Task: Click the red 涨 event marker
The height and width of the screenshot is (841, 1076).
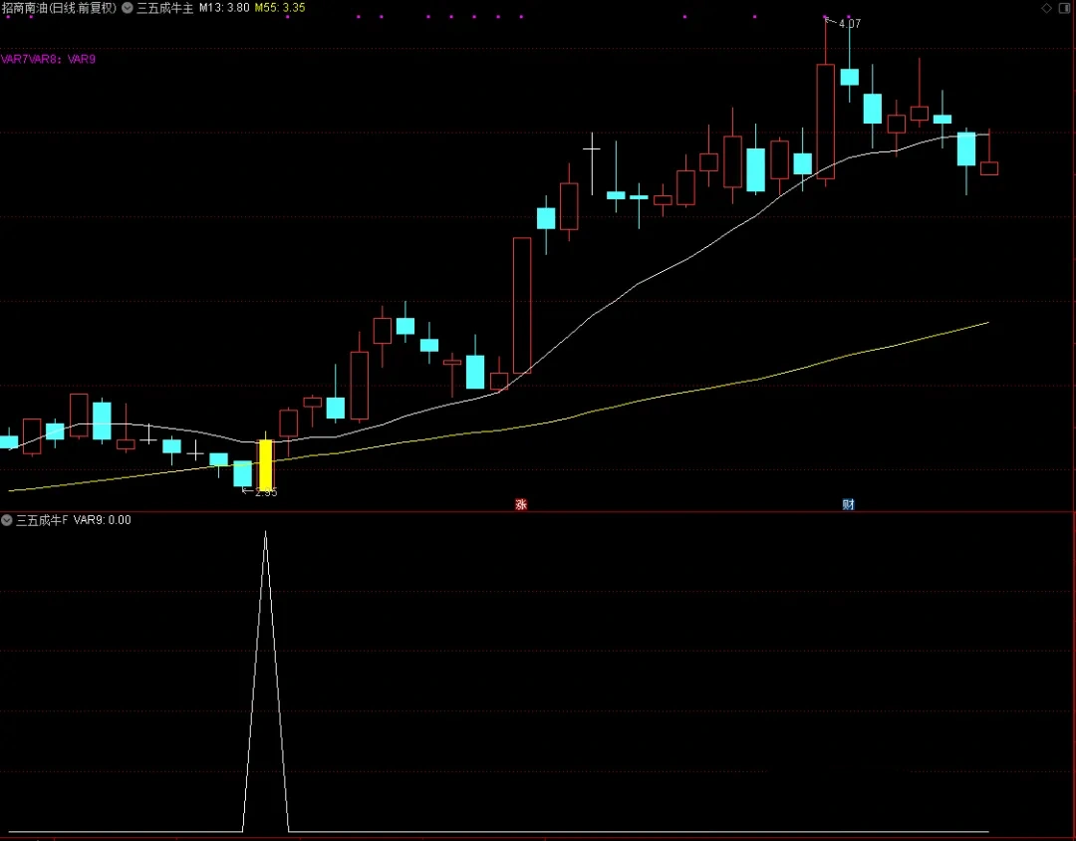Action: pyautogui.click(x=520, y=504)
